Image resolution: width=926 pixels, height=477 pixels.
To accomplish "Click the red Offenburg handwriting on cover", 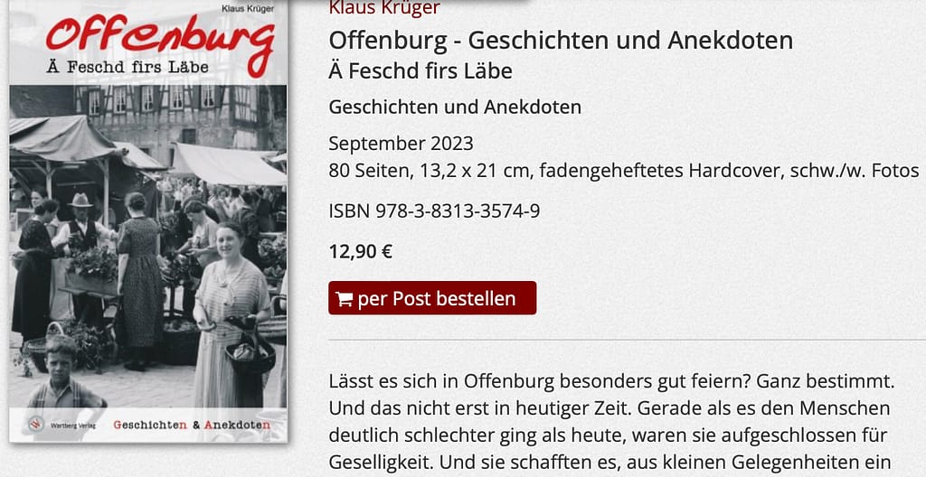I will click(160, 40).
